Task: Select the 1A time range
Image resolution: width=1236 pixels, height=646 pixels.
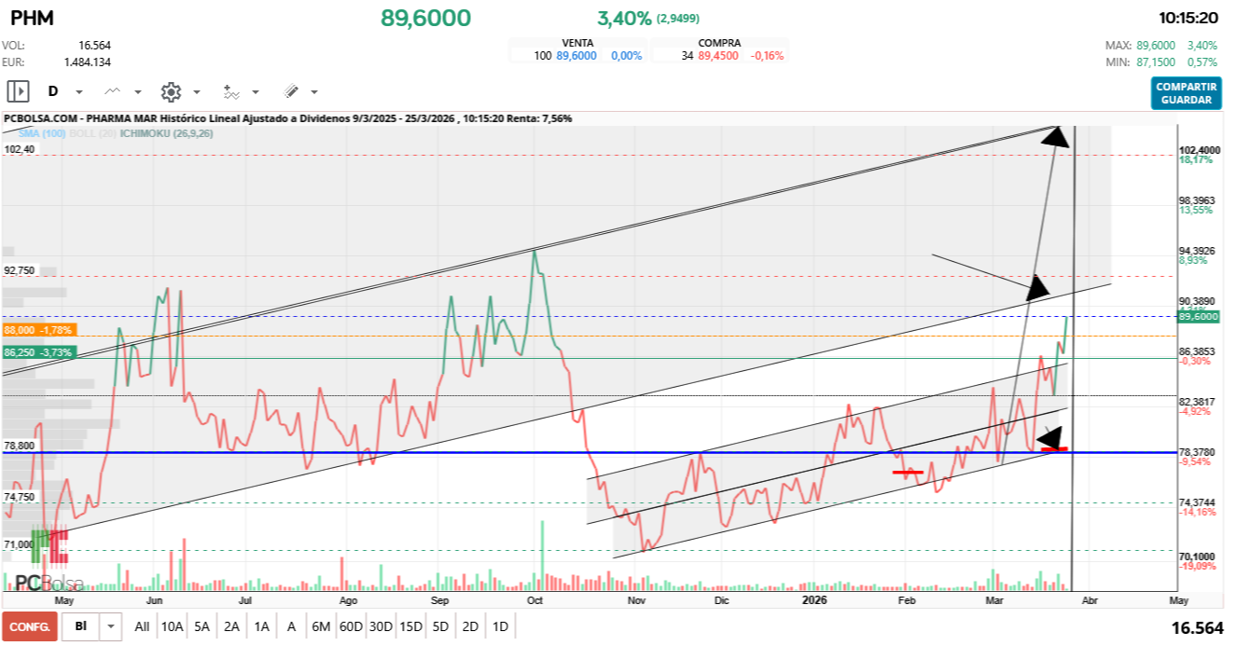Action: pyautogui.click(x=261, y=626)
